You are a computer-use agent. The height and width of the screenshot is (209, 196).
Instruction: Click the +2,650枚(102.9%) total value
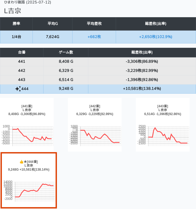coord(155,37)
